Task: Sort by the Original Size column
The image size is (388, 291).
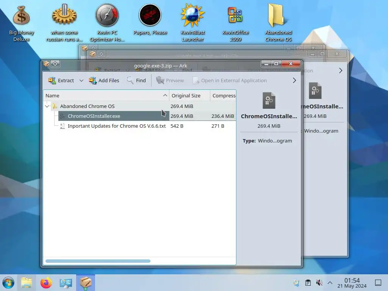Action: pyautogui.click(x=189, y=96)
